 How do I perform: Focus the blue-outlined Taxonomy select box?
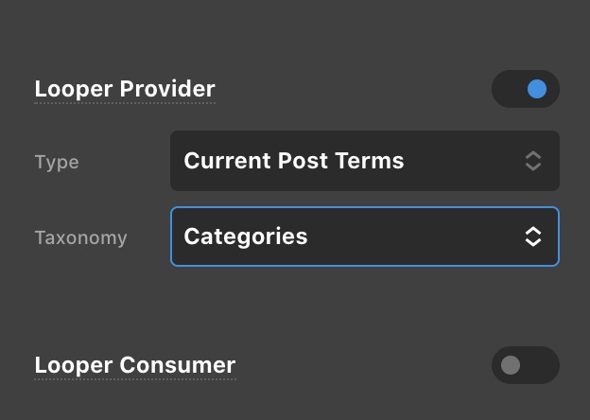point(416,236)
